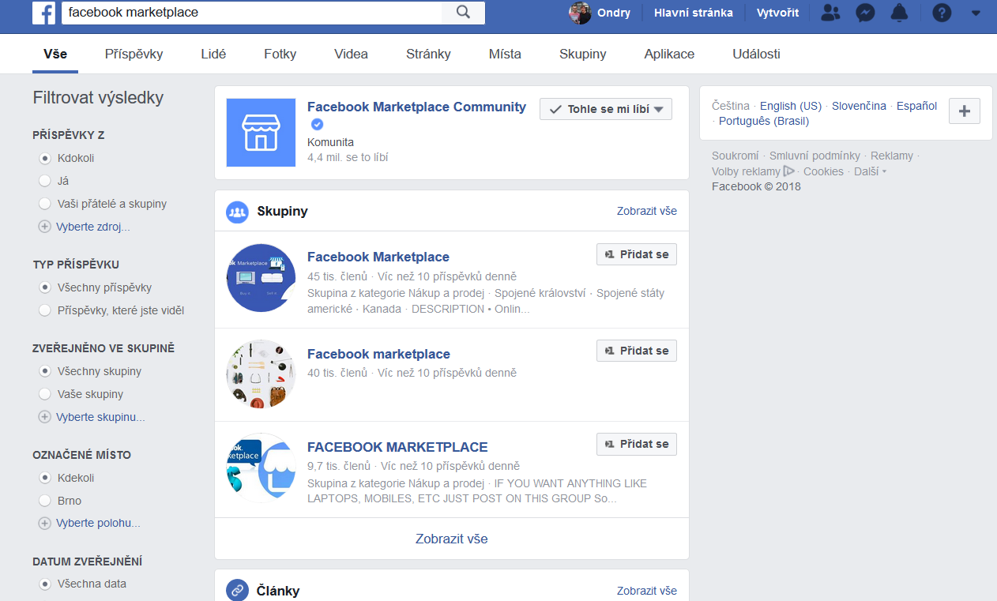The image size is (997, 601).
Task: Switch to Skupiny tab
Action: (x=583, y=54)
